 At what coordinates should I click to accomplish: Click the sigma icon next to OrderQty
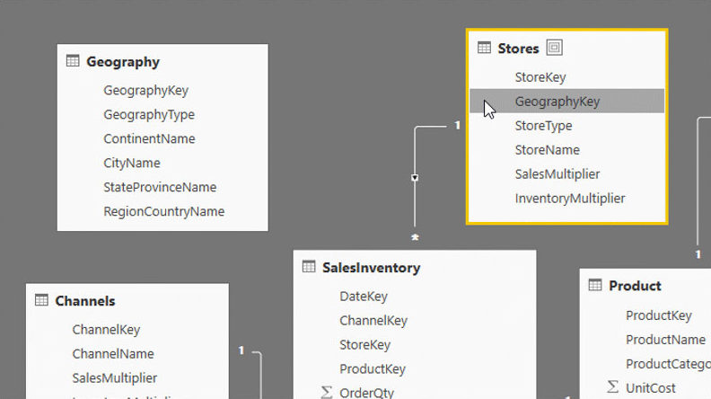[326, 392]
